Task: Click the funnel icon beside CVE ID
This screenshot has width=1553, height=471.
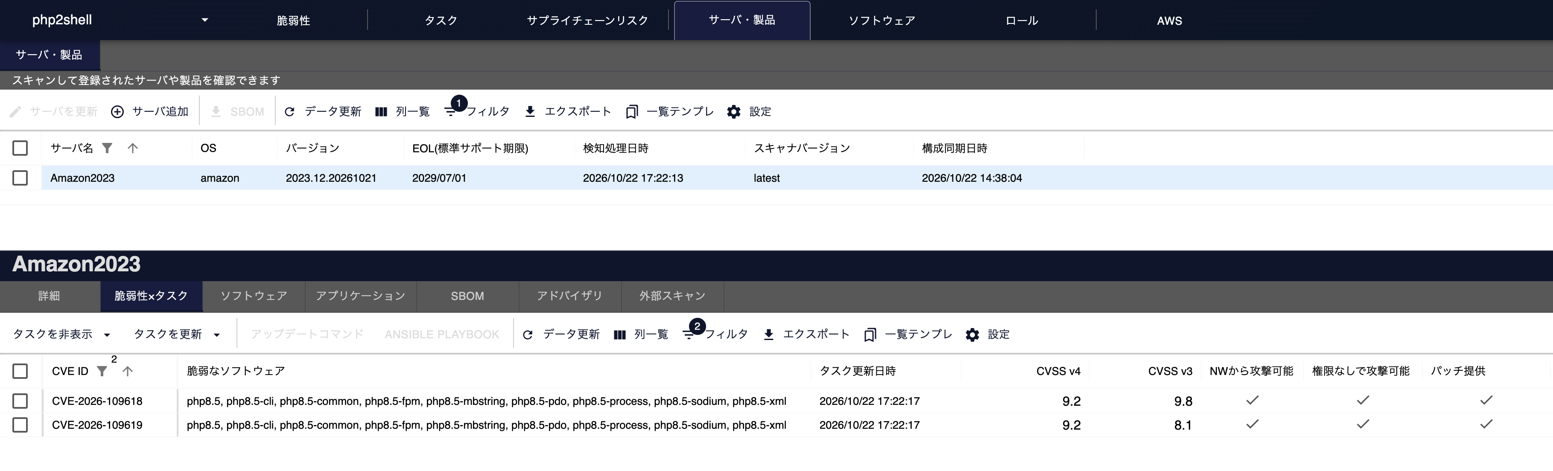Action: click(x=102, y=371)
